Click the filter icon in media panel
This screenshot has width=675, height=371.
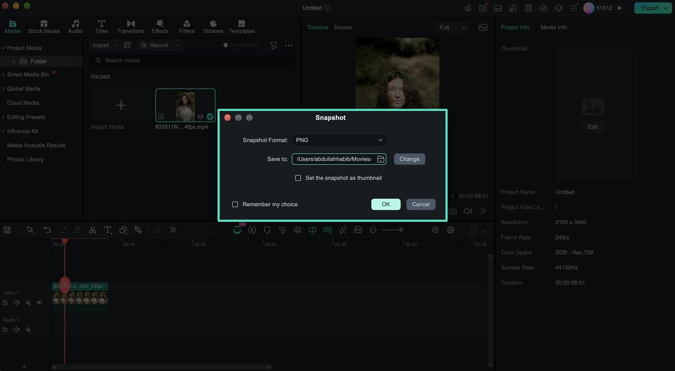point(274,46)
